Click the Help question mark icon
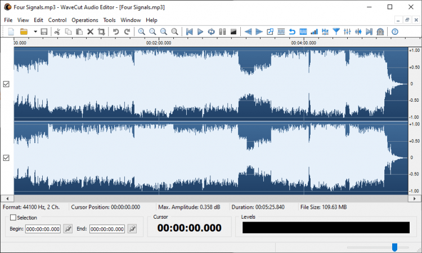422x253 pixels. click(x=395, y=31)
